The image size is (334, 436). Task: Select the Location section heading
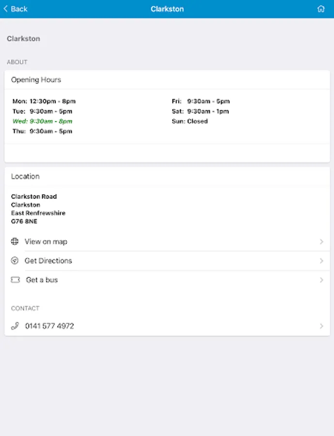[x=26, y=176]
